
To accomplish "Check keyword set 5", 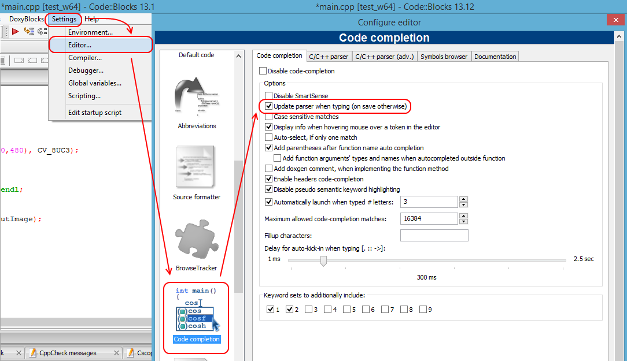I will (x=346, y=310).
